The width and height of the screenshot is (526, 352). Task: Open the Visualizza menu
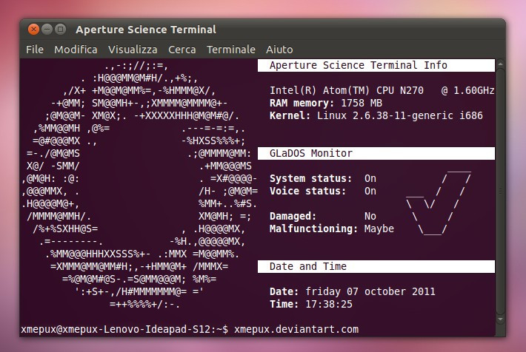(x=133, y=50)
